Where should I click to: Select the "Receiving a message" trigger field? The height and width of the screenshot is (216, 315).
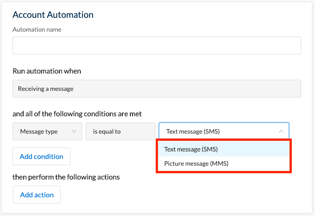click(x=157, y=89)
